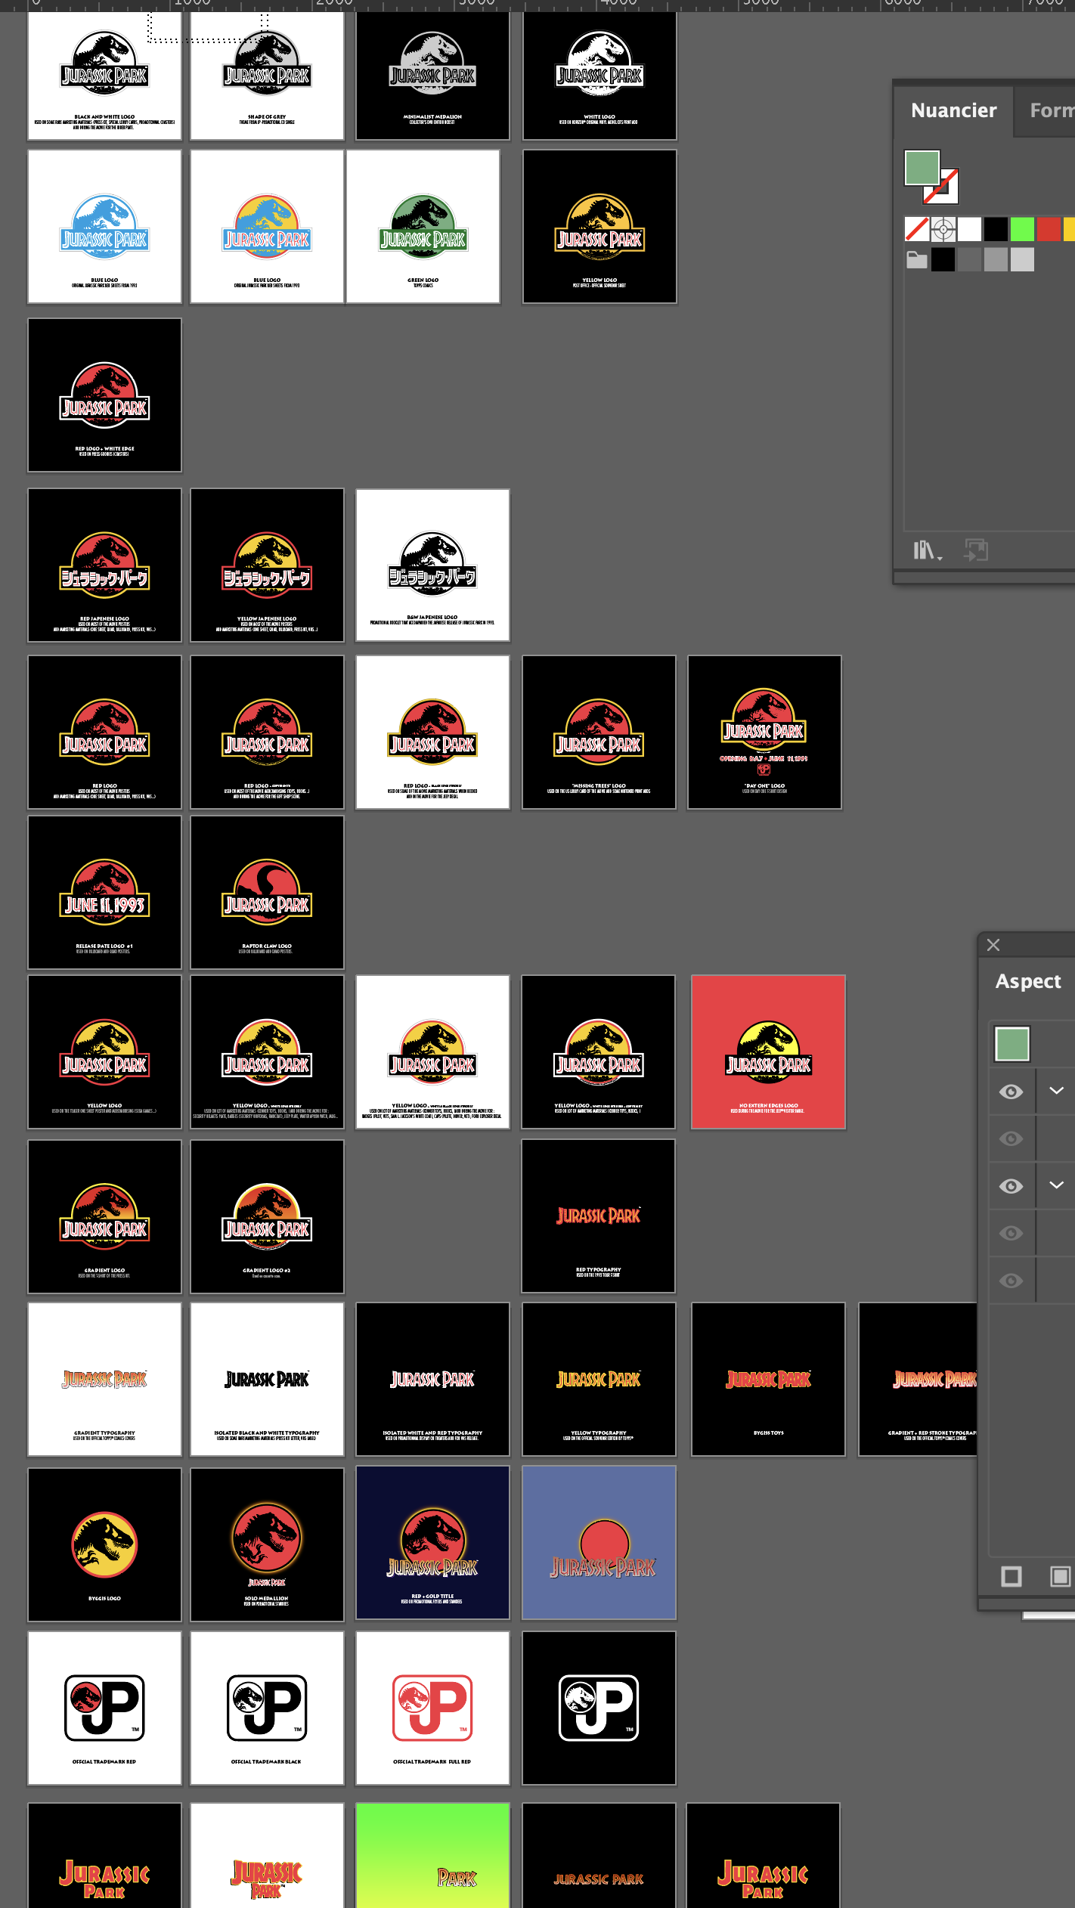Add new fill in Aspect panel

pyautogui.click(x=1060, y=1576)
